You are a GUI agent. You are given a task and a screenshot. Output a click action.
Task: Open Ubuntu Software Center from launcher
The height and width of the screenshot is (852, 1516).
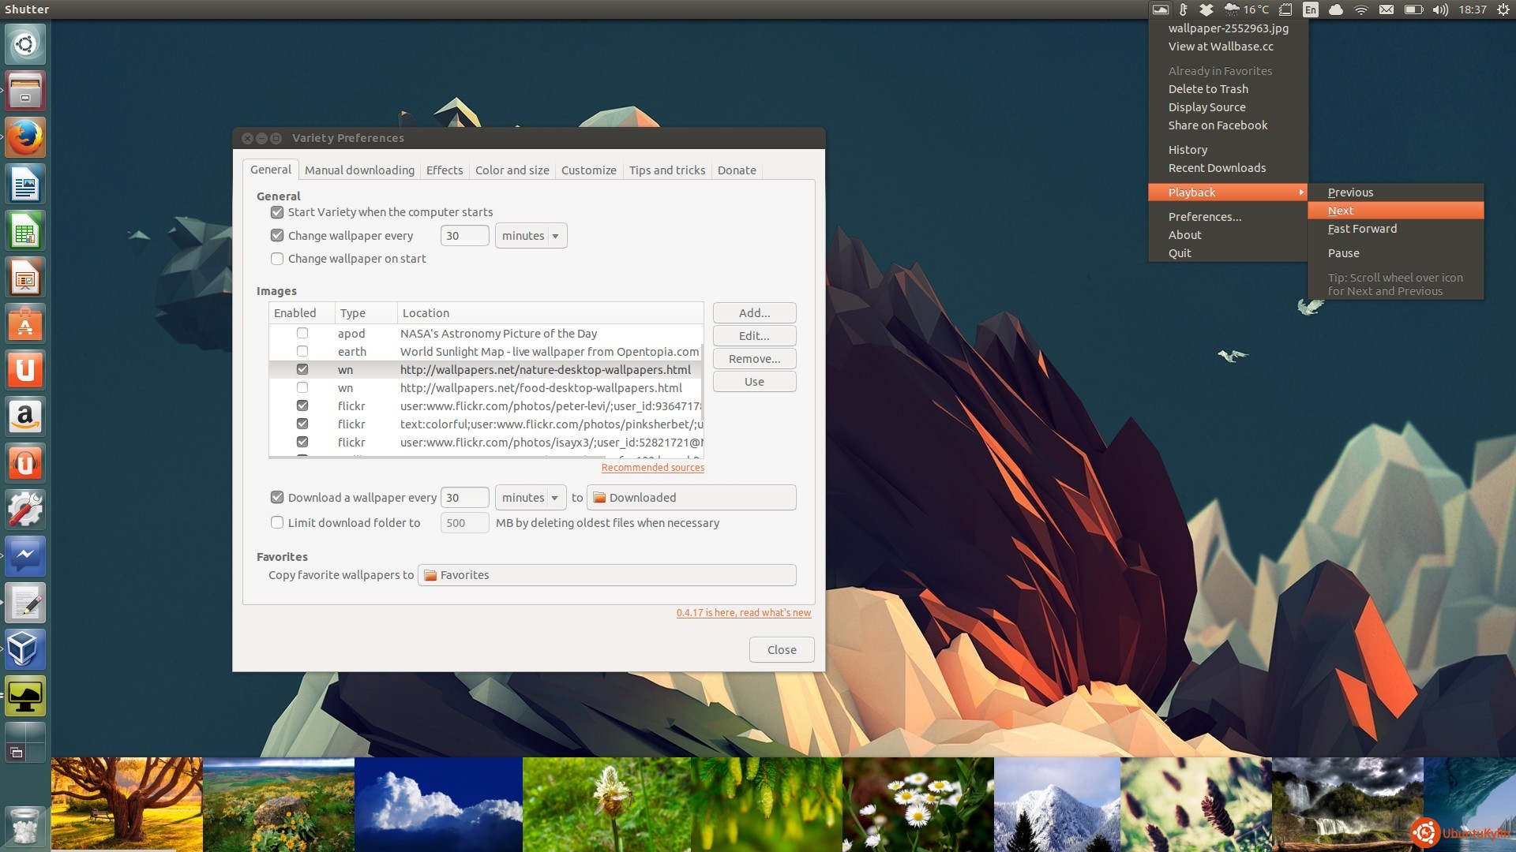25,324
